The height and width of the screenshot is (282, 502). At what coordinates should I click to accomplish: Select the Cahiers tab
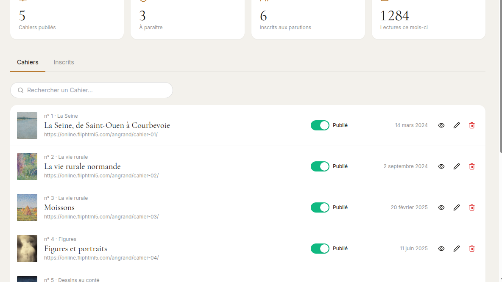[28, 62]
